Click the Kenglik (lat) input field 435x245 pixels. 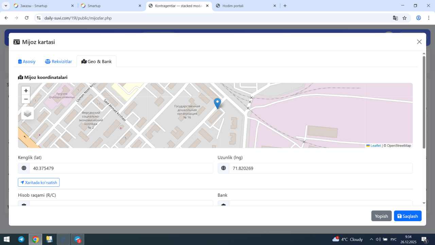point(121,168)
